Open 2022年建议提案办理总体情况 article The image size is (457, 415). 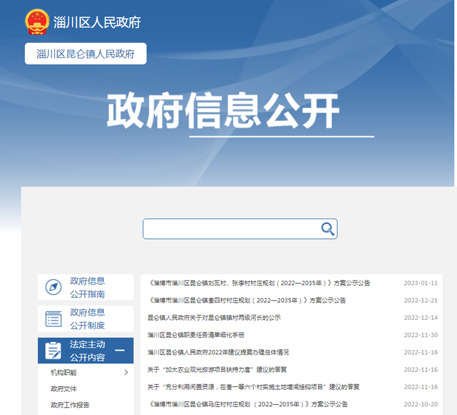point(218,352)
